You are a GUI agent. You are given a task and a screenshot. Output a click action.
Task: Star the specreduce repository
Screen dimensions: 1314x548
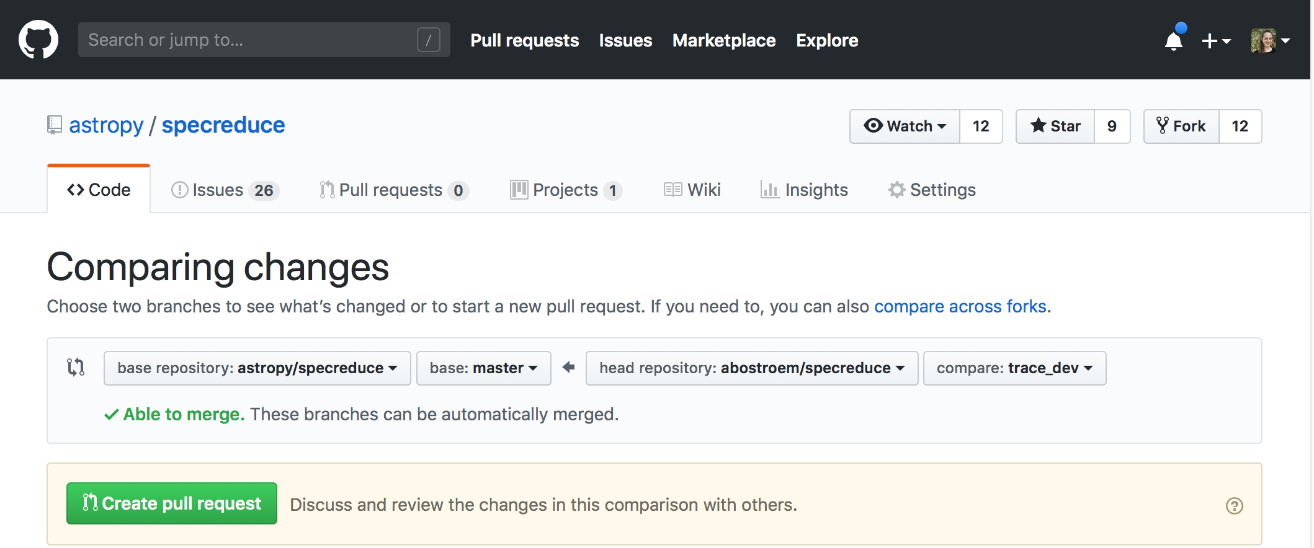tap(1055, 126)
